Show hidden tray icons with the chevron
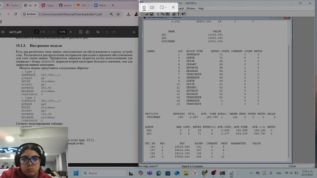This screenshot has height=178, width=317. coord(251,173)
